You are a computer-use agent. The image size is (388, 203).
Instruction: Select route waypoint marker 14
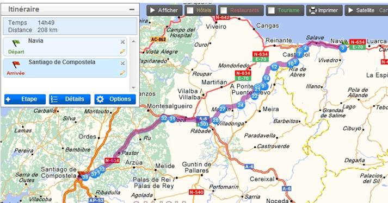pyautogui.click(x=266, y=79)
